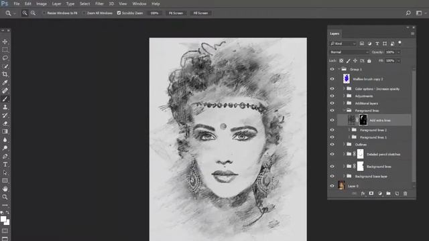Open search icon in options bar
Screen dimensions: 429x241
[408, 13]
